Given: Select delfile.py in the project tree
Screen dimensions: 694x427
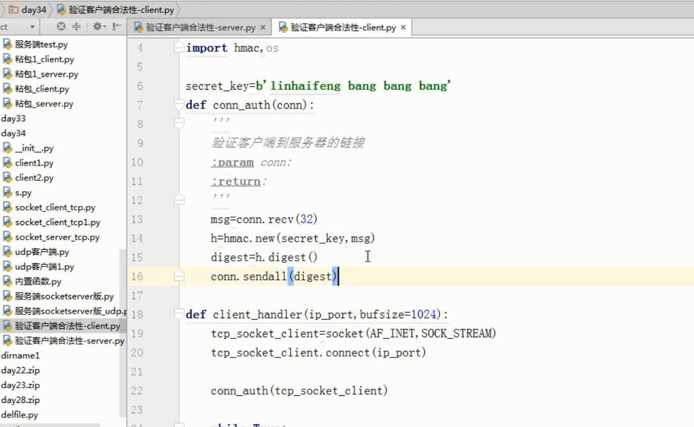Looking at the screenshot, I should [x=20, y=414].
